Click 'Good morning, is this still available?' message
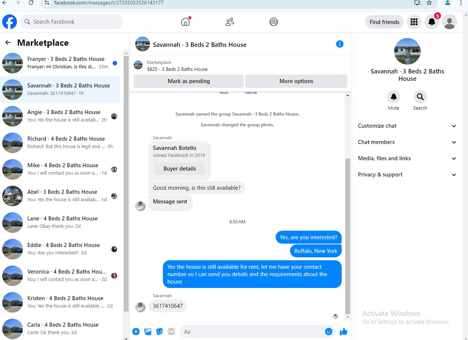The height and width of the screenshot is (340, 468). 197,188
